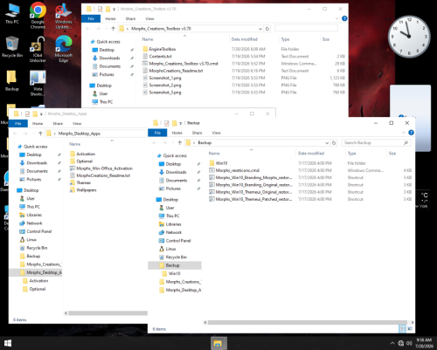Switch to details view in Backup window
Image resolution: width=437 pixels, height=350 pixels.
(402, 329)
